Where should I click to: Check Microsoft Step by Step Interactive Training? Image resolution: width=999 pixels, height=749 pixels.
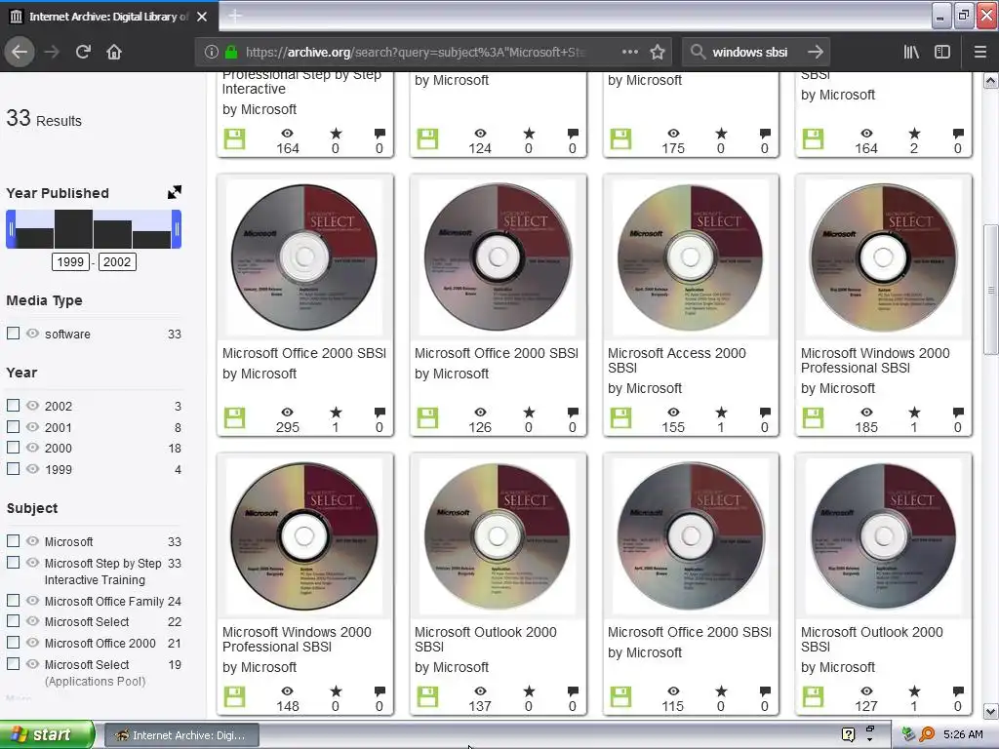pyautogui.click(x=13, y=563)
